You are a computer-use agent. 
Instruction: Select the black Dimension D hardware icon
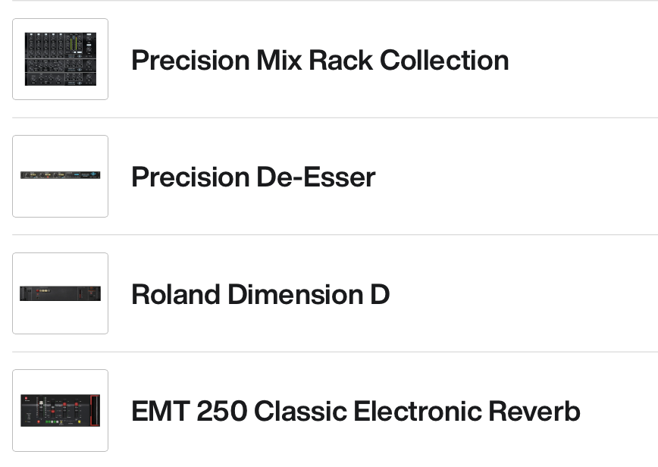(x=61, y=293)
